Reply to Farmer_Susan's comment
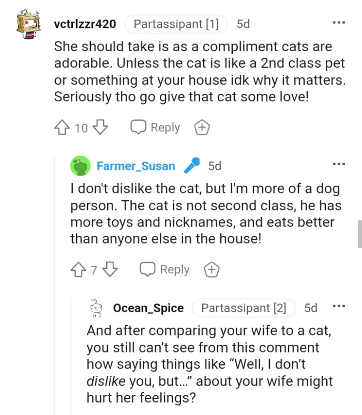This screenshot has height=415, width=362. [x=164, y=269]
